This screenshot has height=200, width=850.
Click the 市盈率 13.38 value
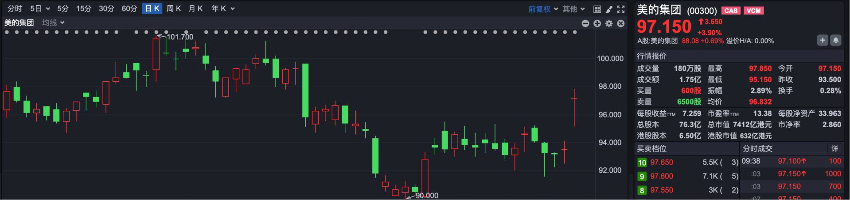tap(762, 113)
